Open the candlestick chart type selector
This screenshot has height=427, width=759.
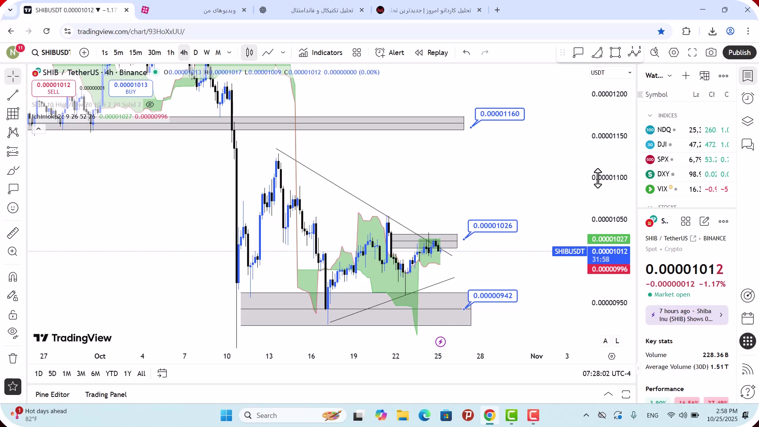click(x=249, y=53)
